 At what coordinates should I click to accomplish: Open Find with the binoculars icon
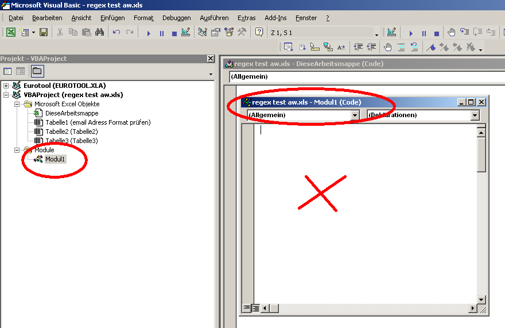[99, 32]
